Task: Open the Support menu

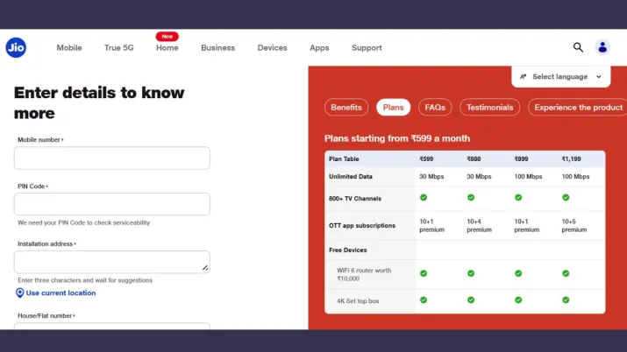Action: 367,48
